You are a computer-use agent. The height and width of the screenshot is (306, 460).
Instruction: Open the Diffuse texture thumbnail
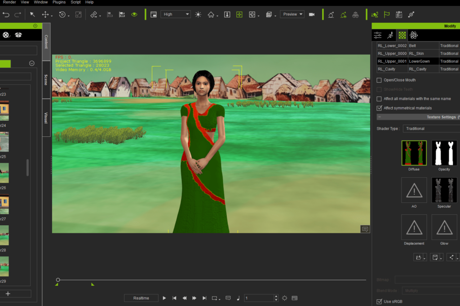tap(414, 153)
